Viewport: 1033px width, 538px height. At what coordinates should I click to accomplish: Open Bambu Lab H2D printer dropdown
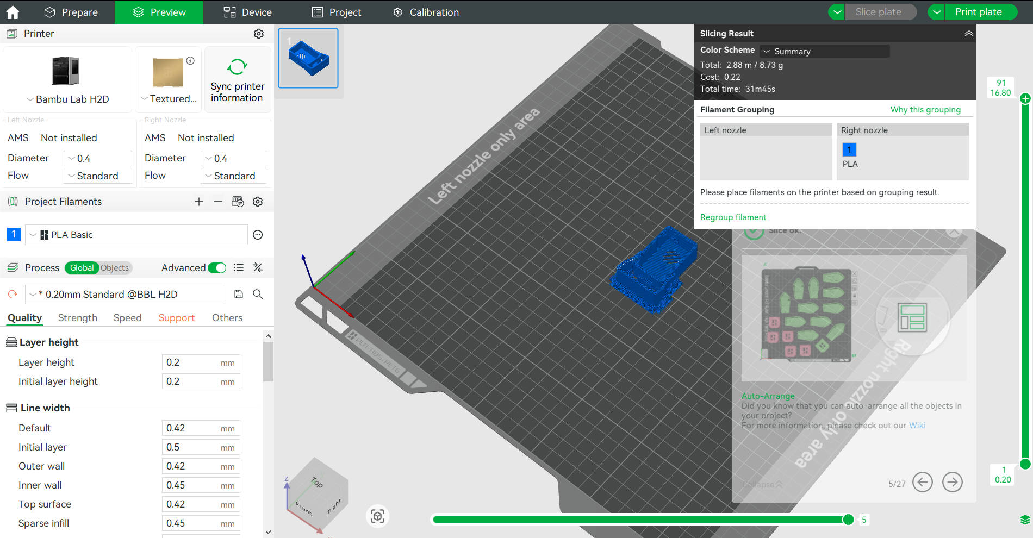(67, 99)
